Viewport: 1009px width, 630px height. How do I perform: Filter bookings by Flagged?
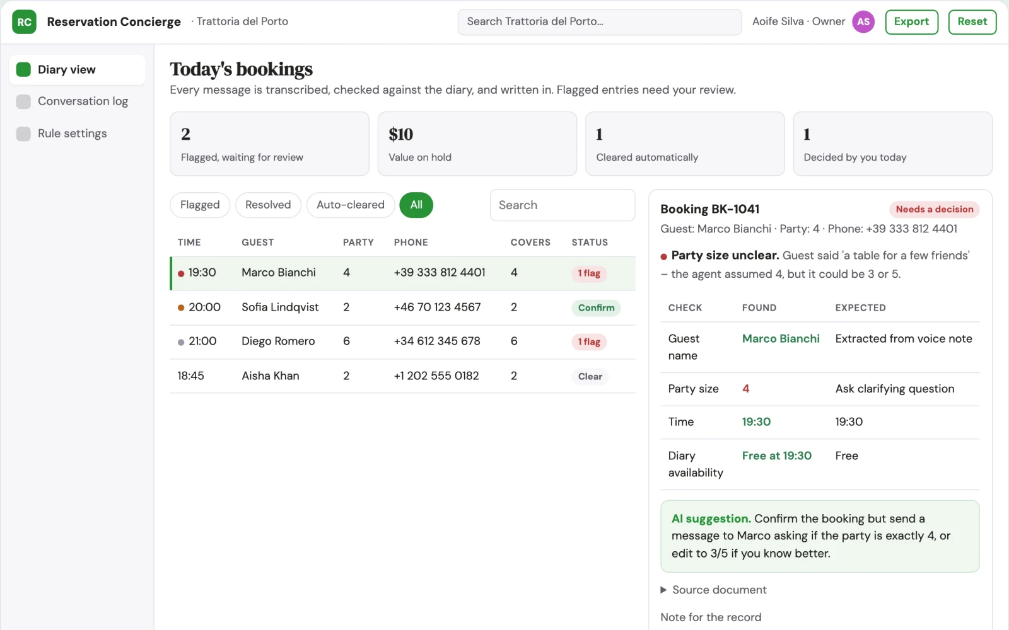[x=200, y=205]
